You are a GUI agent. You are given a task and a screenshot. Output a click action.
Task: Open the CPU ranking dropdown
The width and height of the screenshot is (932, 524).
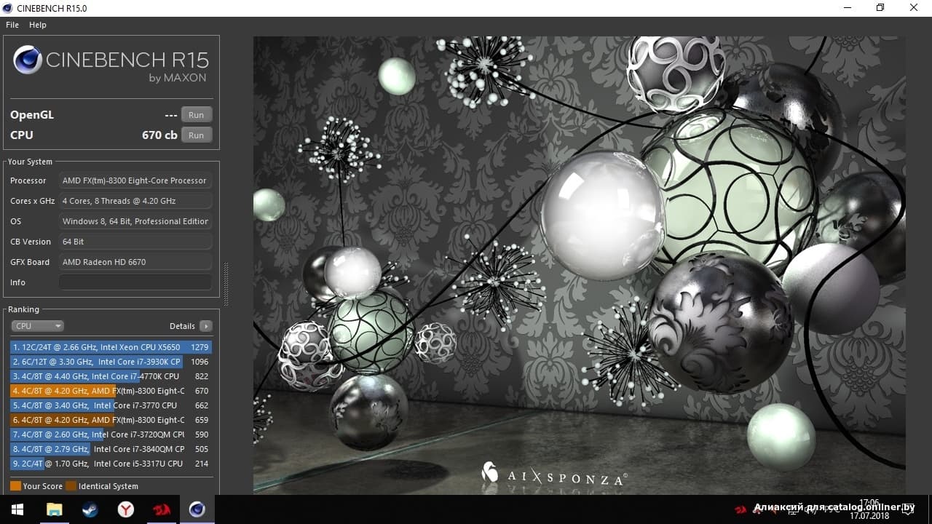point(38,326)
